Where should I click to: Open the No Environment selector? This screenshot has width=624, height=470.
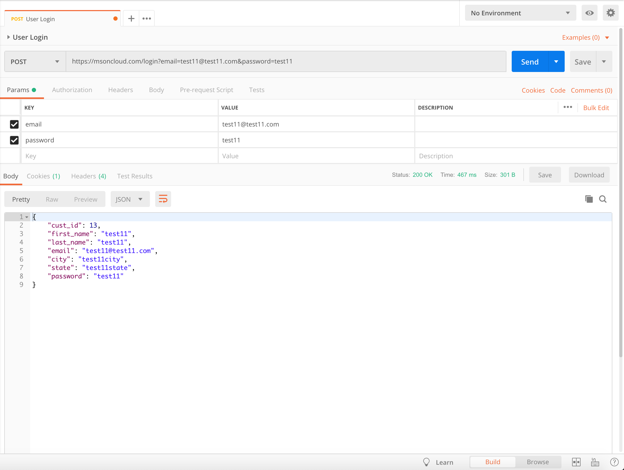[x=520, y=13]
